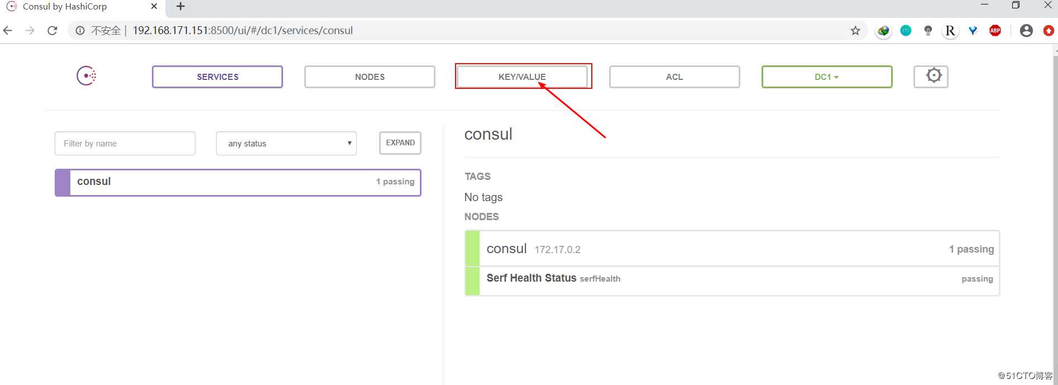Click the lightbulb extension icon
1058x385 pixels.
(x=928, y=31)
